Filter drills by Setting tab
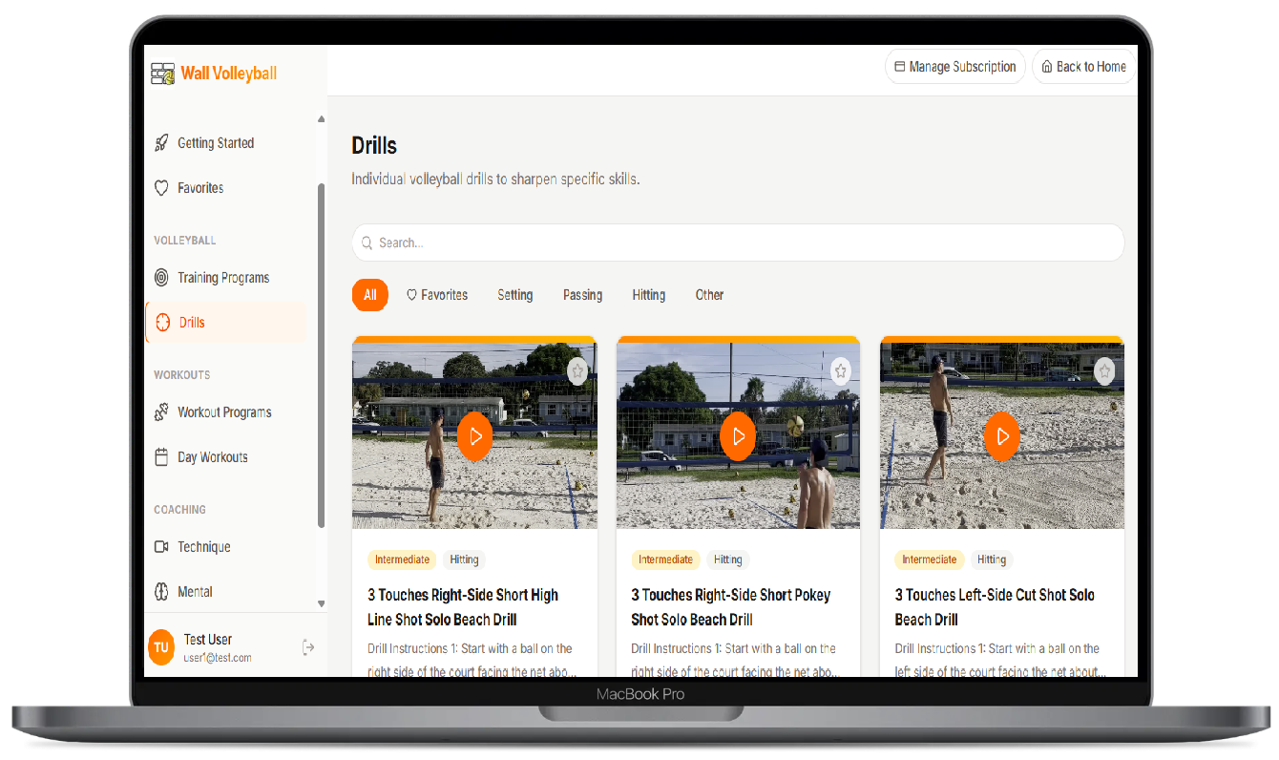 [x=514, y=295]
